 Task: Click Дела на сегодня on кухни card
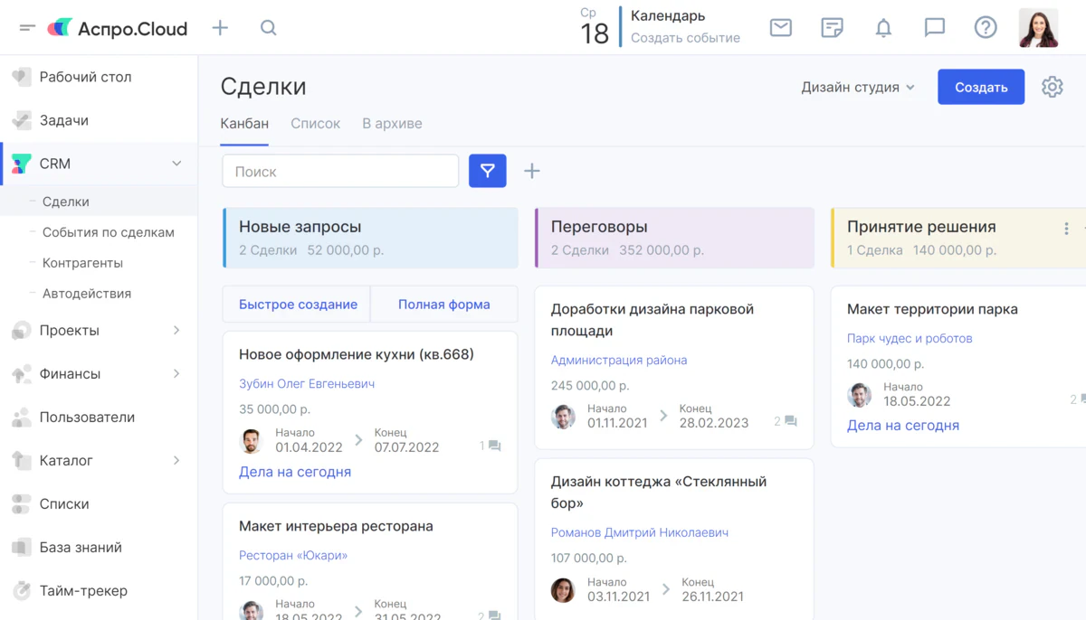tap(295, 472)
